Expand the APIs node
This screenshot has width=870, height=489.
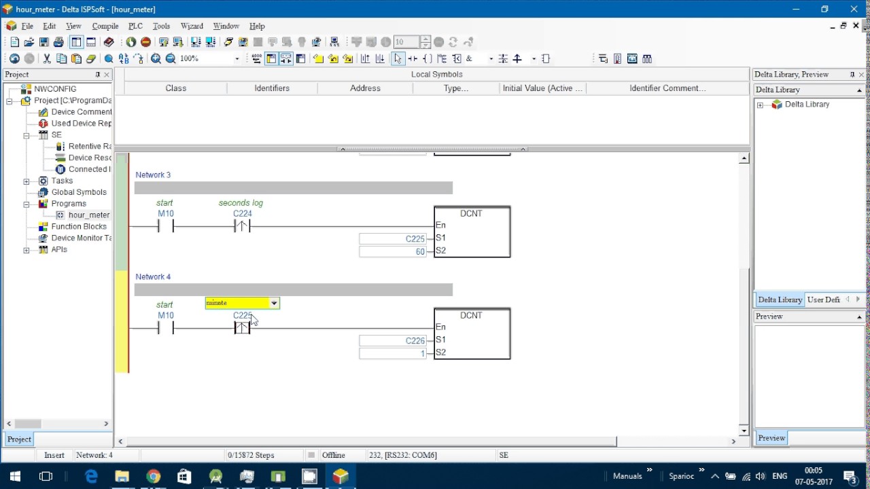(x=27, y=250)
